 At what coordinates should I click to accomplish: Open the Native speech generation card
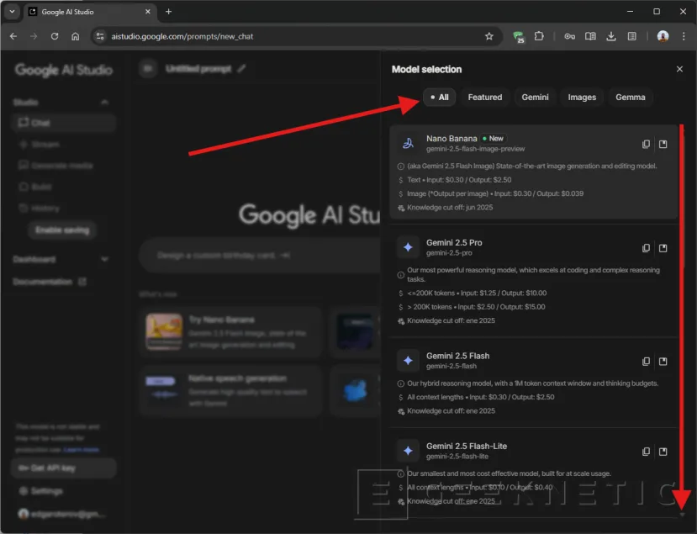pos(230,391)
